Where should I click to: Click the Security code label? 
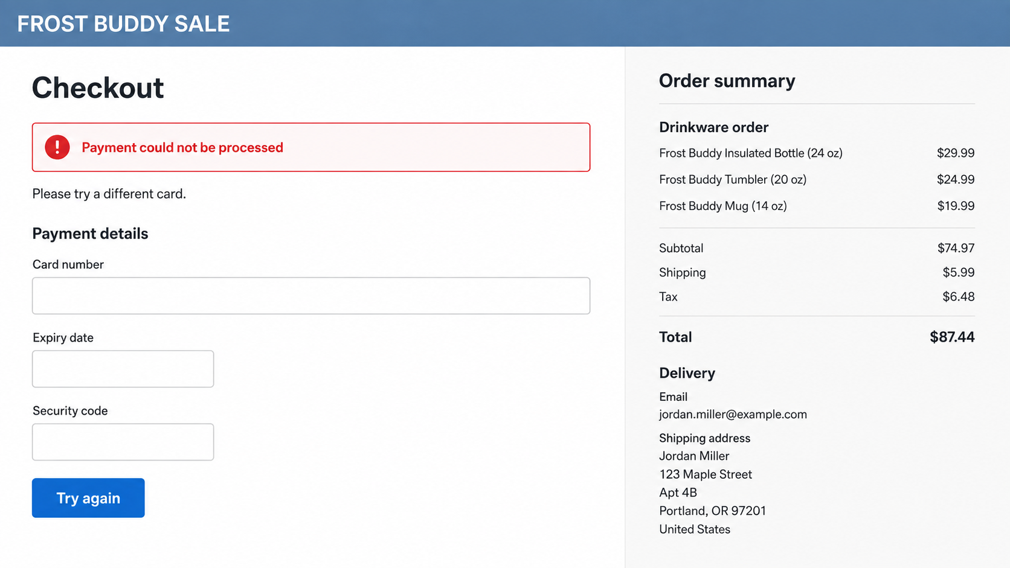70,410
